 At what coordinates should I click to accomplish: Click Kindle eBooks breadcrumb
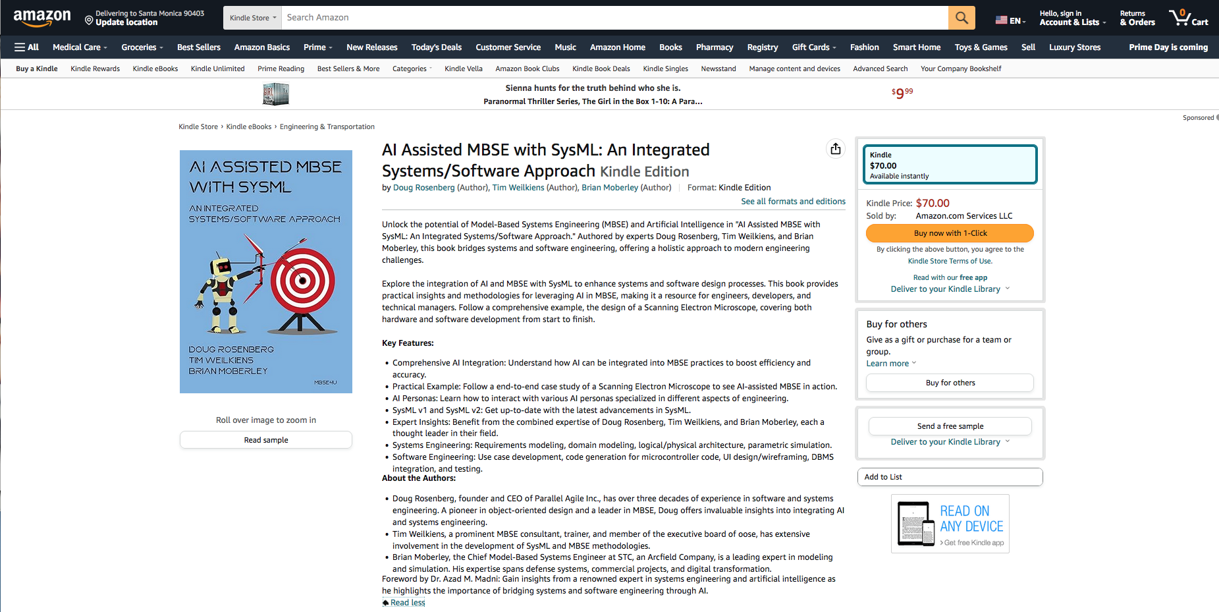tap(249, 126)
